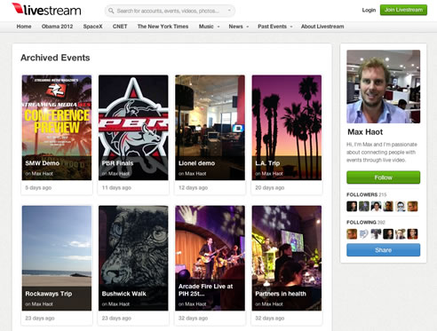Open Partners in health event thumbnail
This screenshot has width=437, height=331.
[287, 258]
